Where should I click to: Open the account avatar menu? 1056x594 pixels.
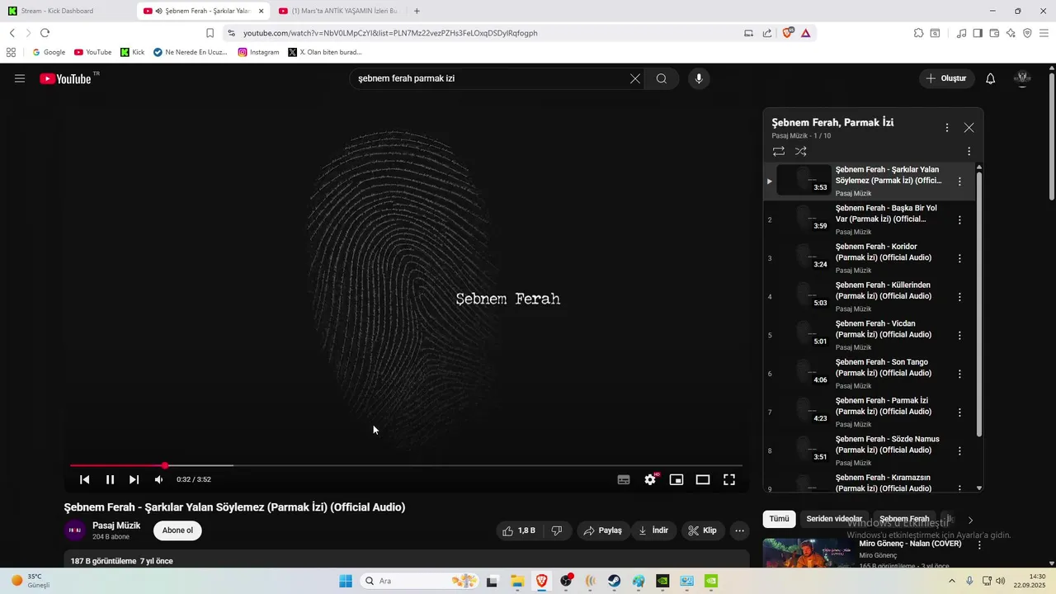click(1022, 78)
